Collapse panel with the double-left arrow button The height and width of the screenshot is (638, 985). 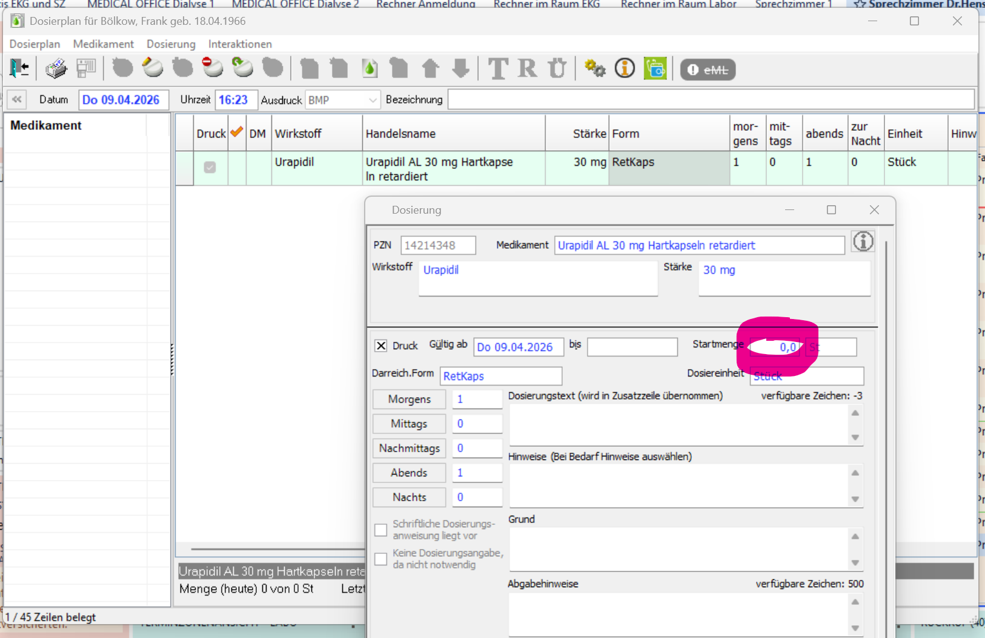pos(17,100)
